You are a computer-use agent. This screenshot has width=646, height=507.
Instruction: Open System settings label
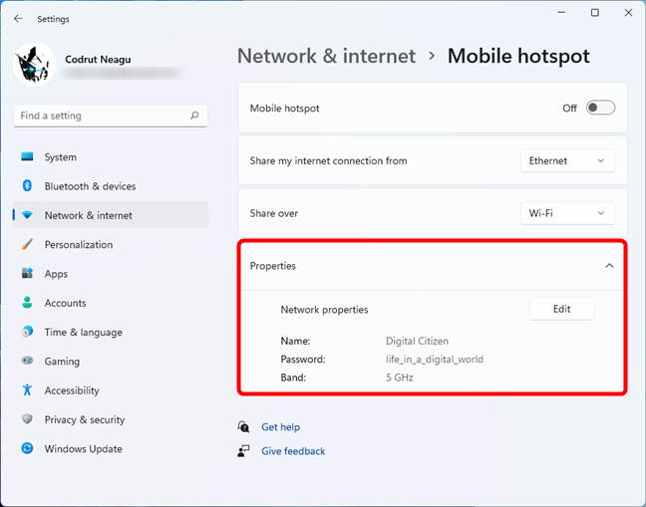(61, 157)
